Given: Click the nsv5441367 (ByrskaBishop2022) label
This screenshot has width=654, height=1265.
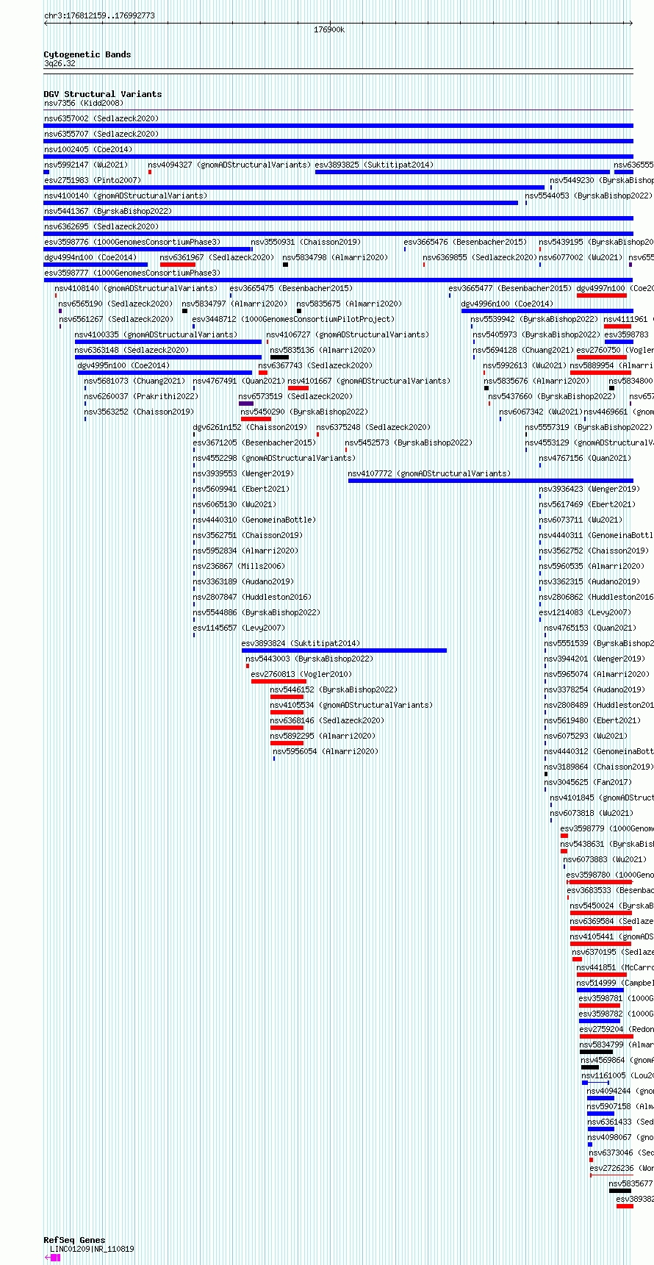Looking at the screenshot, I should tap(108, 212).
